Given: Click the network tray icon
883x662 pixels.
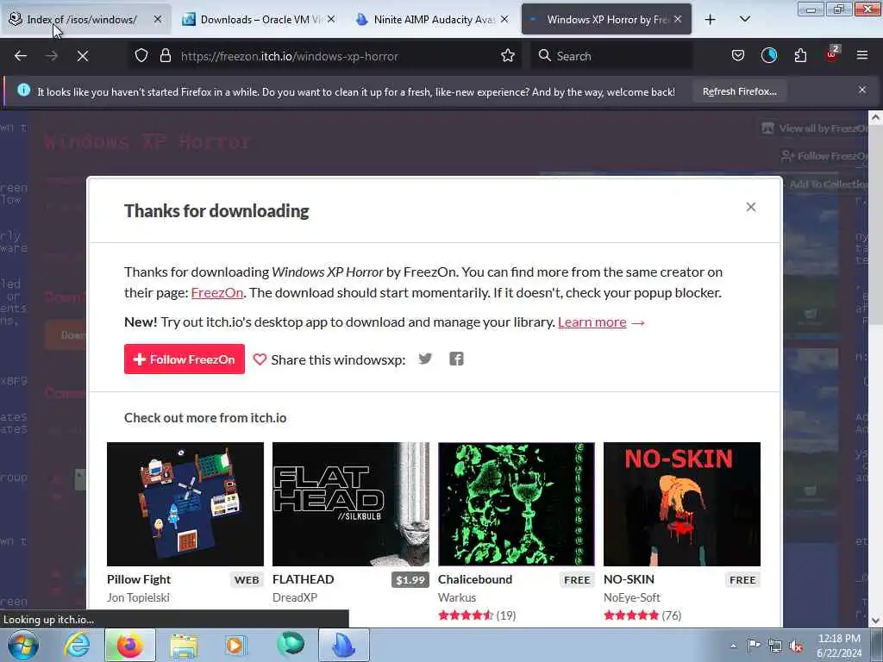Looking at the screenshot, I should click(775, 646).
